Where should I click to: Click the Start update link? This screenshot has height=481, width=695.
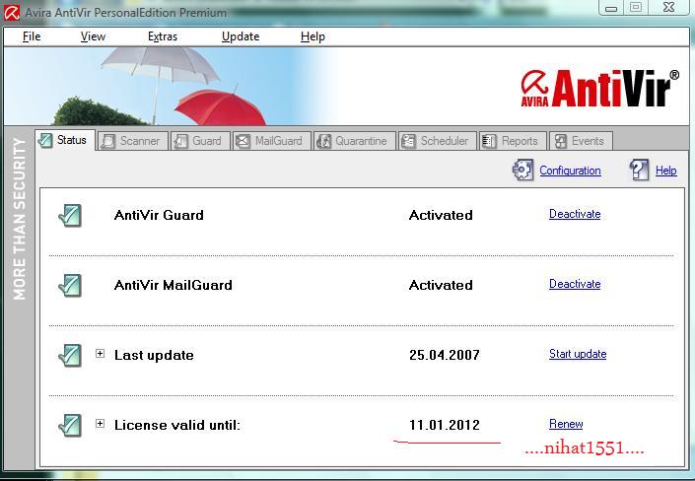click(x=578, y=354)
